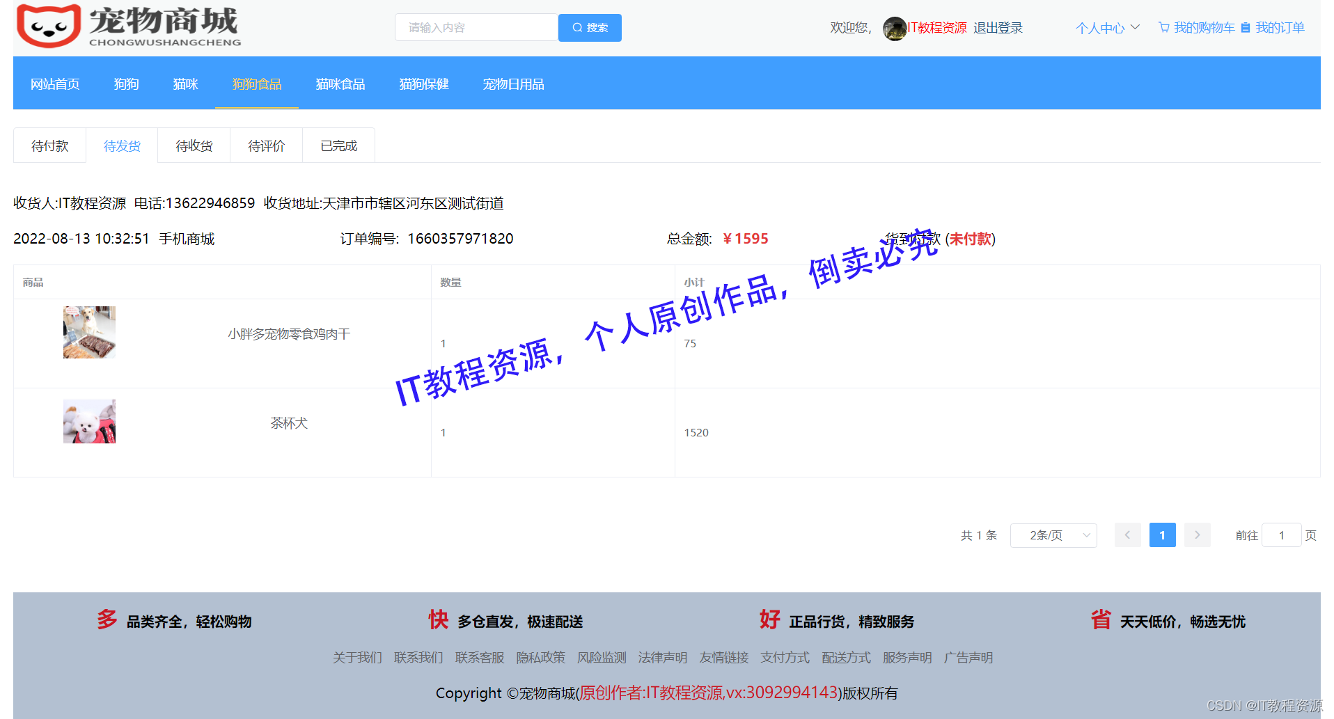Viewport: 1334px width, 719px height.
Task: Select 网站首页 in the navigation bar
Action: point(55,84)
